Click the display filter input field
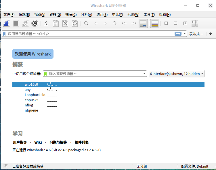216x170 pixels. [91, 34]
